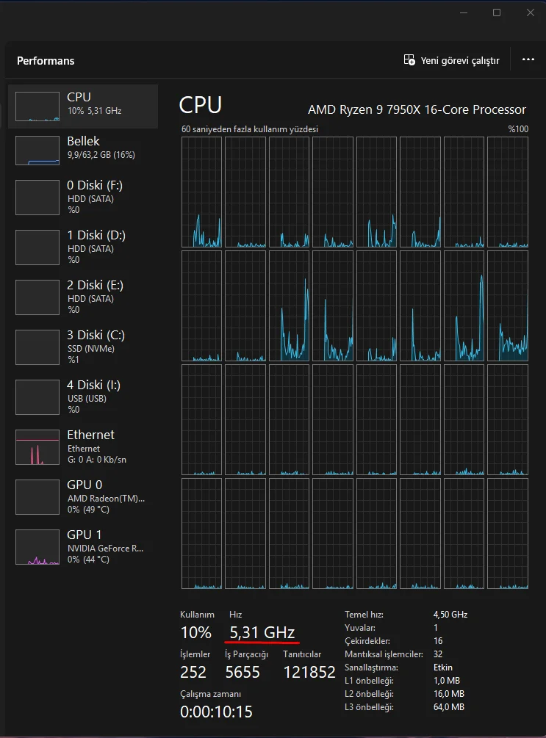Screen dimensions: 546x738
Task: Click the GPU 1 NVIDIA graph thumbnail
Action: 37,547
